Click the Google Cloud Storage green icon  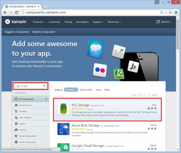[63, 147]
